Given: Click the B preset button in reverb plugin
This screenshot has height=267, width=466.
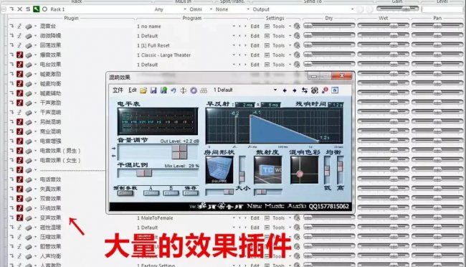Looking at the screenshot, I should pyautogui.click(x=171, y=193).
